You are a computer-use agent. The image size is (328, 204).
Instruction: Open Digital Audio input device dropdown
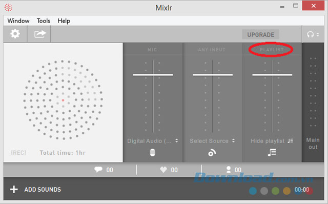click(153, 141)
